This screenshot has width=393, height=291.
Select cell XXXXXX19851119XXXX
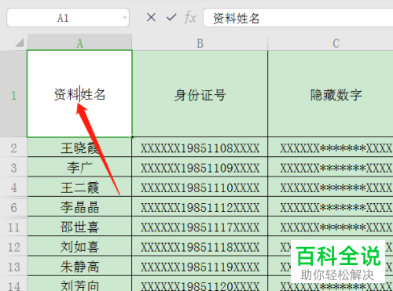(x=200, y=266)
